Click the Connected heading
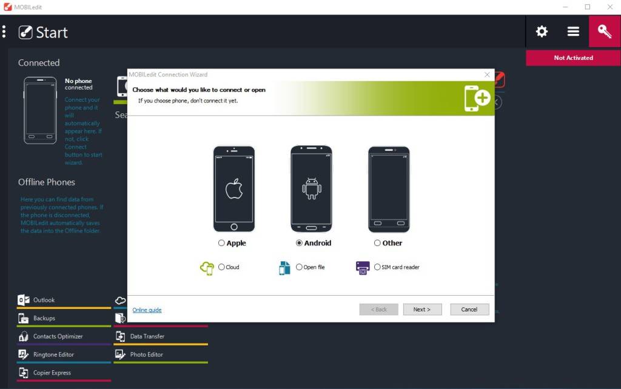The width and height of the screenshot is (621, 389). click(39, 62)
